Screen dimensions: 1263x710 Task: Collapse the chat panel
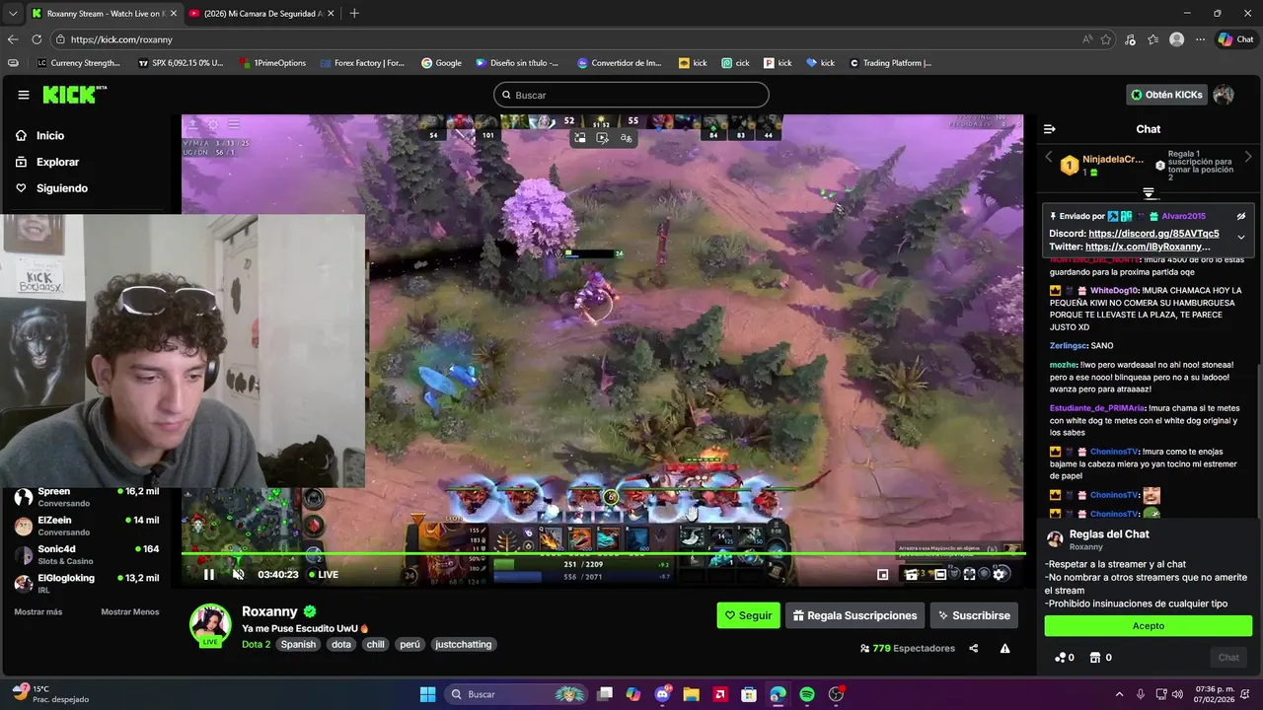point(1050,129)
